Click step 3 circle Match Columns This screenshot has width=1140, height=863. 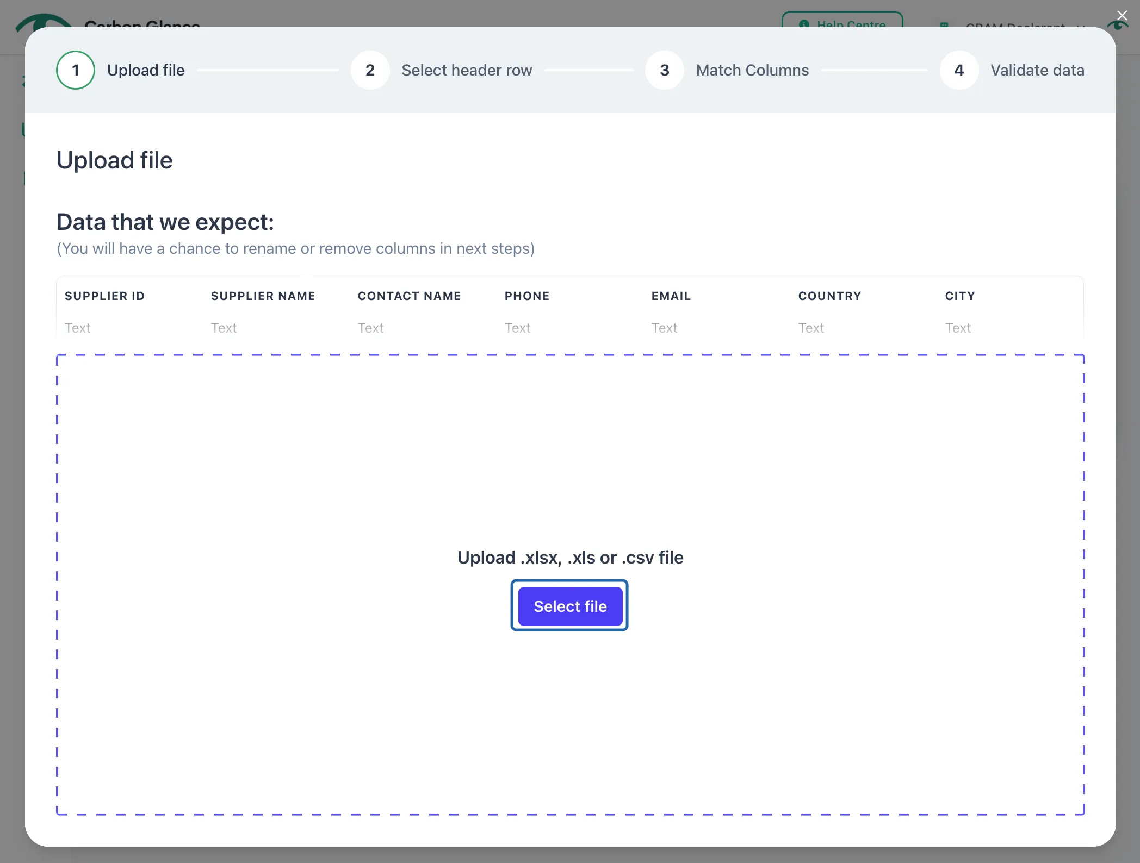click(x=664, y=70)
